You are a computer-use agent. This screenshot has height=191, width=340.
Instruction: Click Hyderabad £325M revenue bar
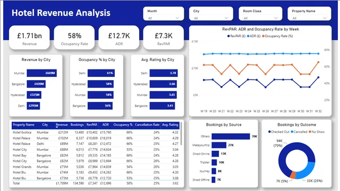34,95
